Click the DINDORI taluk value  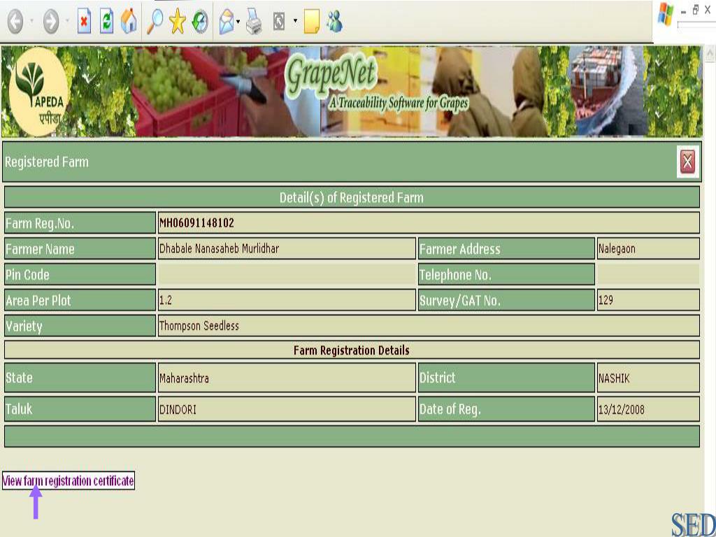(178, 409)
